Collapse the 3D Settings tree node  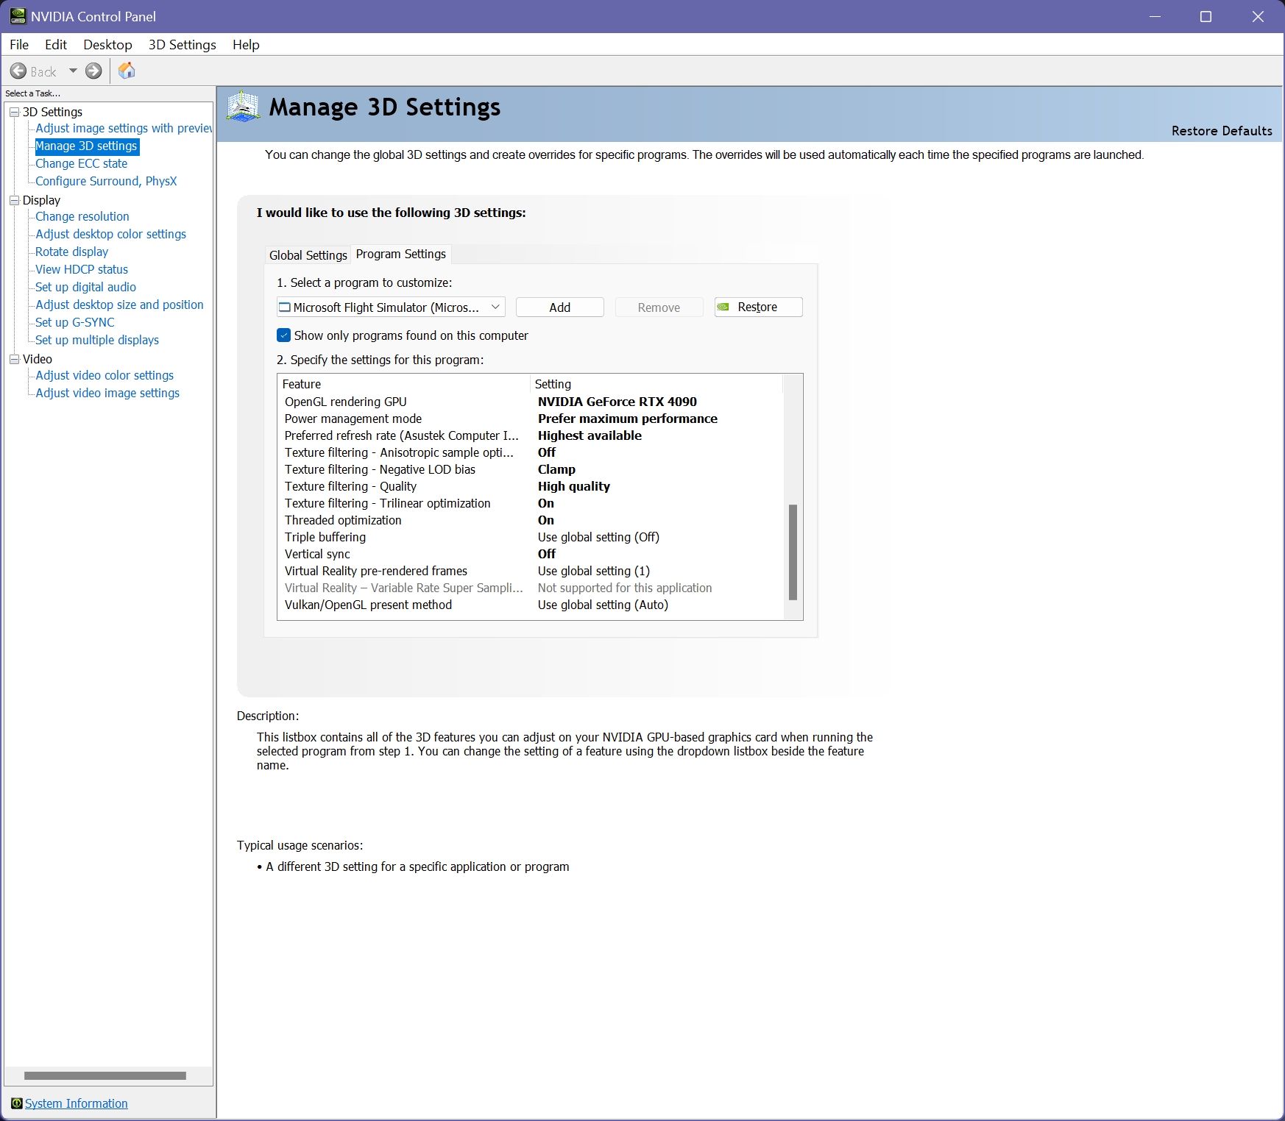(x=14, y=112)
